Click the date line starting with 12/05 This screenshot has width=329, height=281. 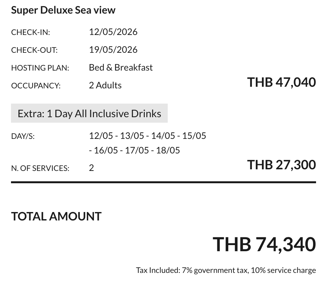(x=147, y=135)
